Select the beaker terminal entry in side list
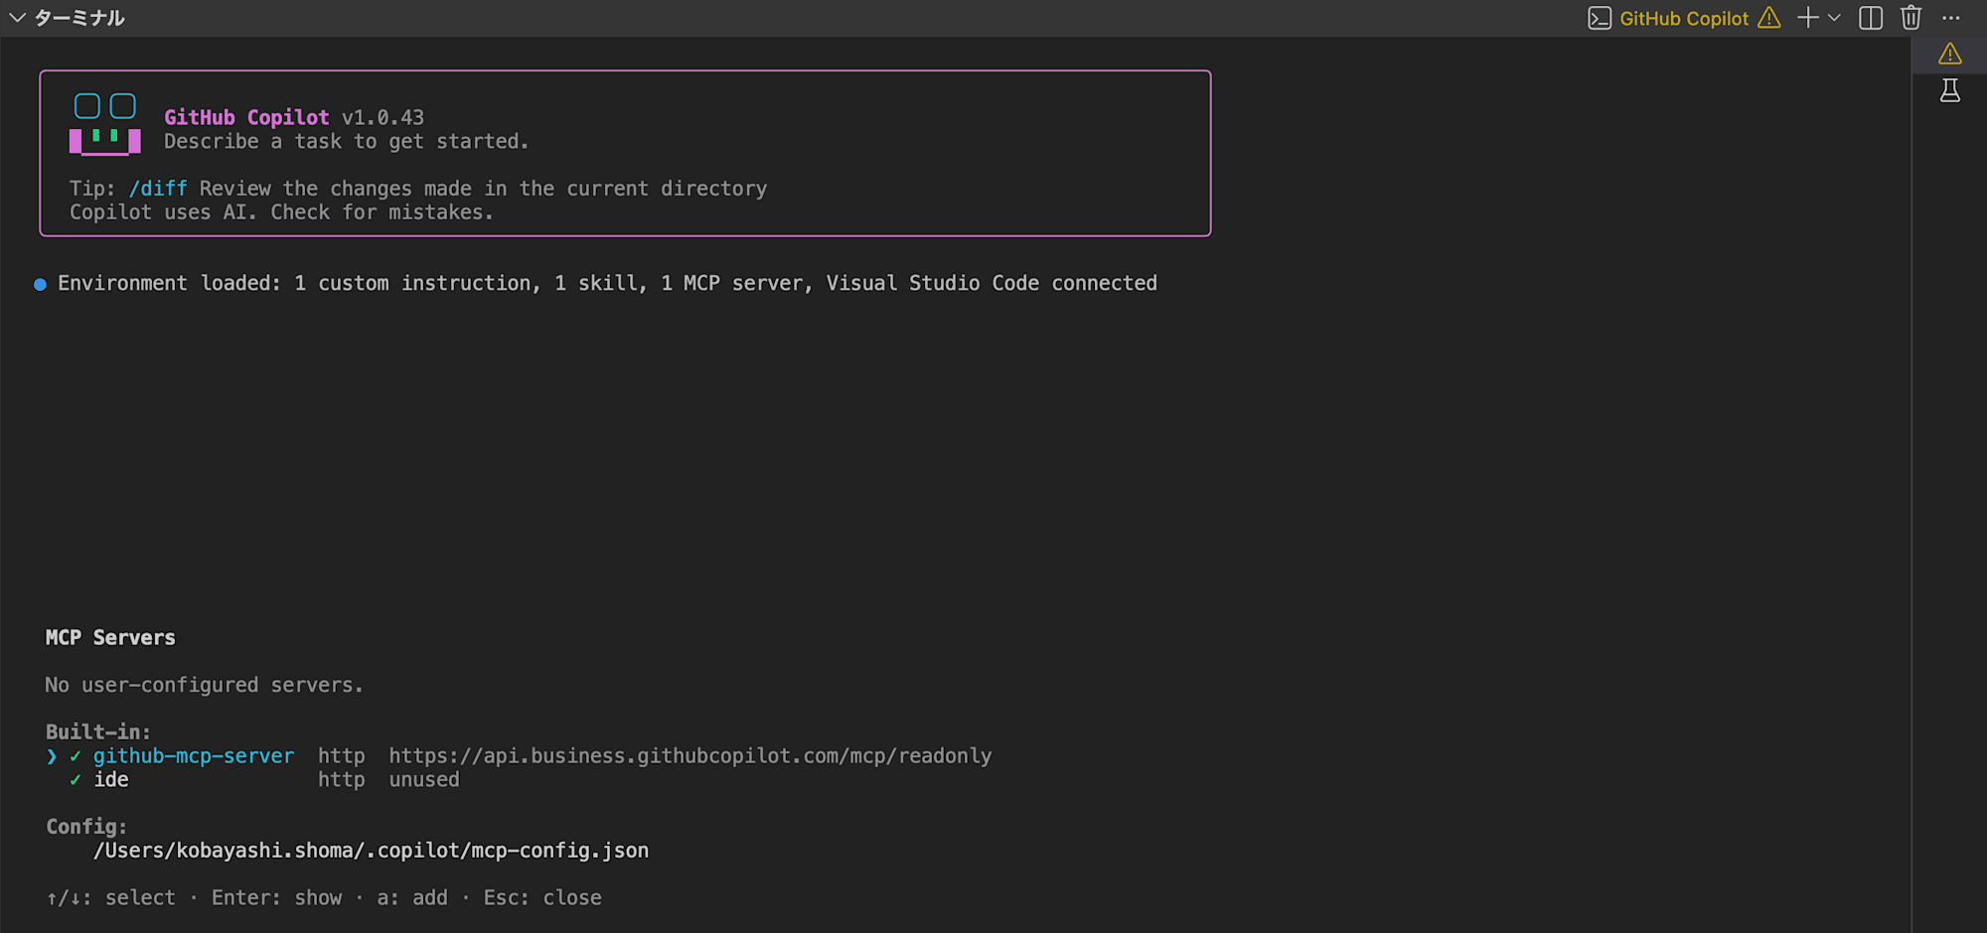 pos(1950,91)
